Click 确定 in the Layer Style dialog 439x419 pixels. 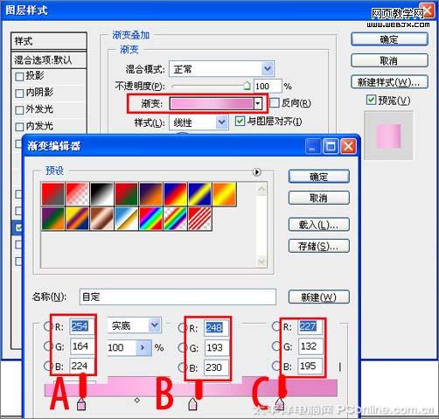pyautogui.click(x=389, y=39)
